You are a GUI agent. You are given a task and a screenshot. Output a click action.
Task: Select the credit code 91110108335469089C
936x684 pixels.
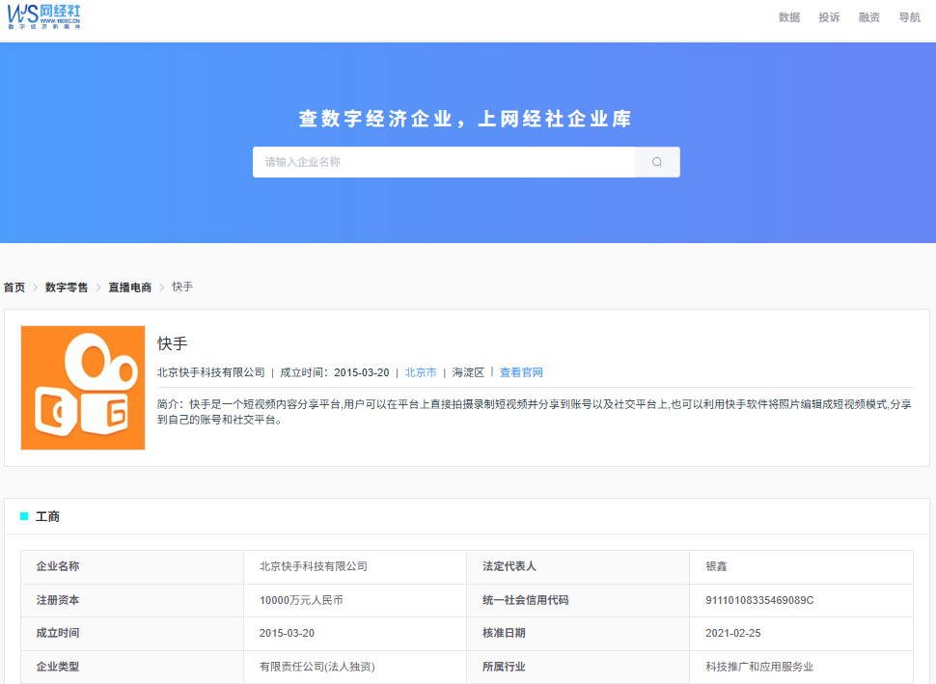[759, 600]
